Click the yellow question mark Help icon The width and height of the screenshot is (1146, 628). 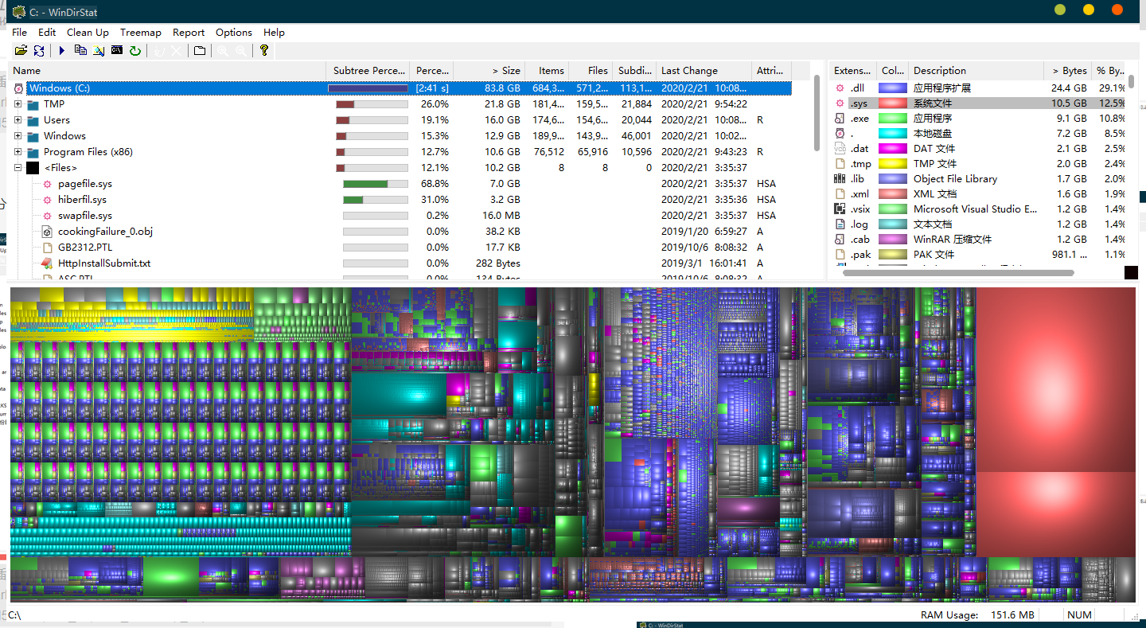(x=264, y=50)
